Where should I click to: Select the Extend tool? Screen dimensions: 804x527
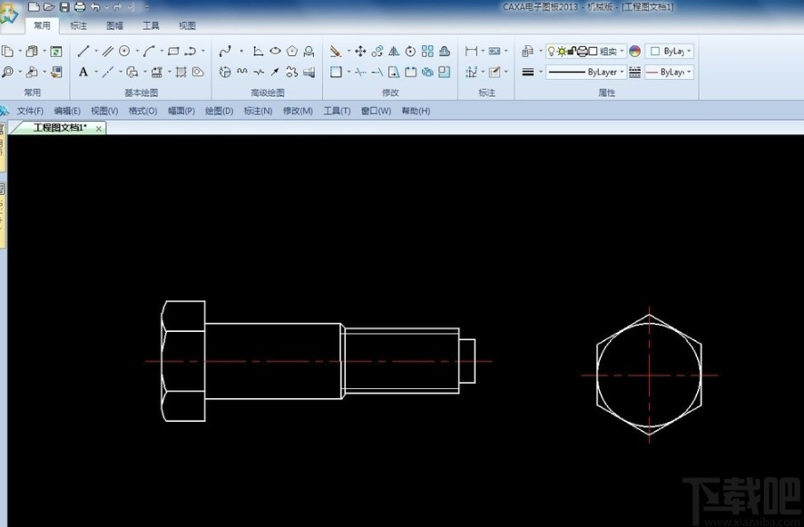click(377, 72)
